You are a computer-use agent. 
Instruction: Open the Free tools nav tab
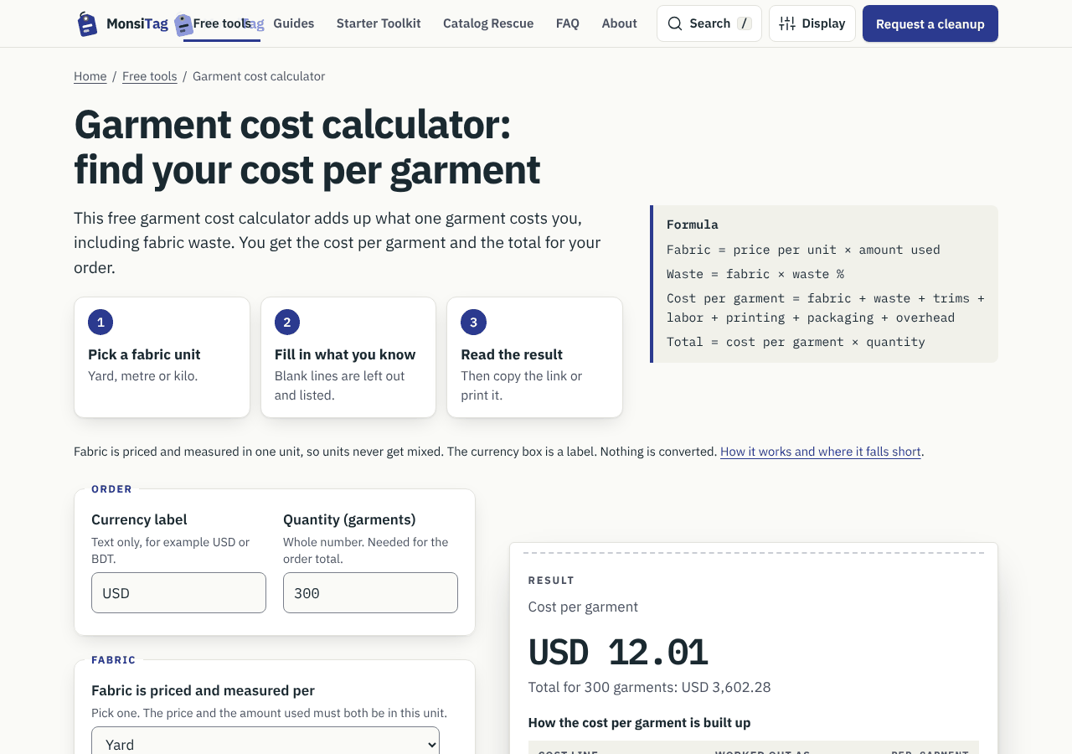(222, 23)
